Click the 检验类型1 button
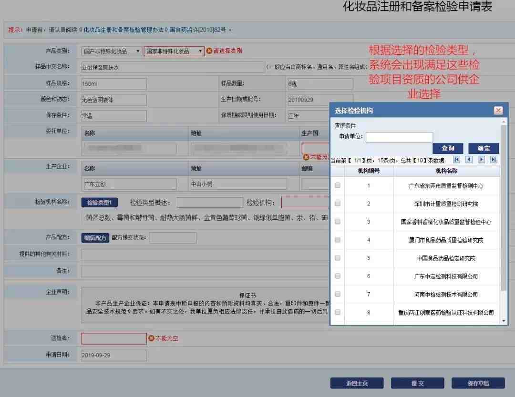 pos(100,203)
